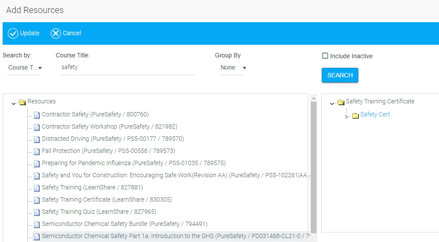Click the document icon next to Fall Protection

coord(37,152)
